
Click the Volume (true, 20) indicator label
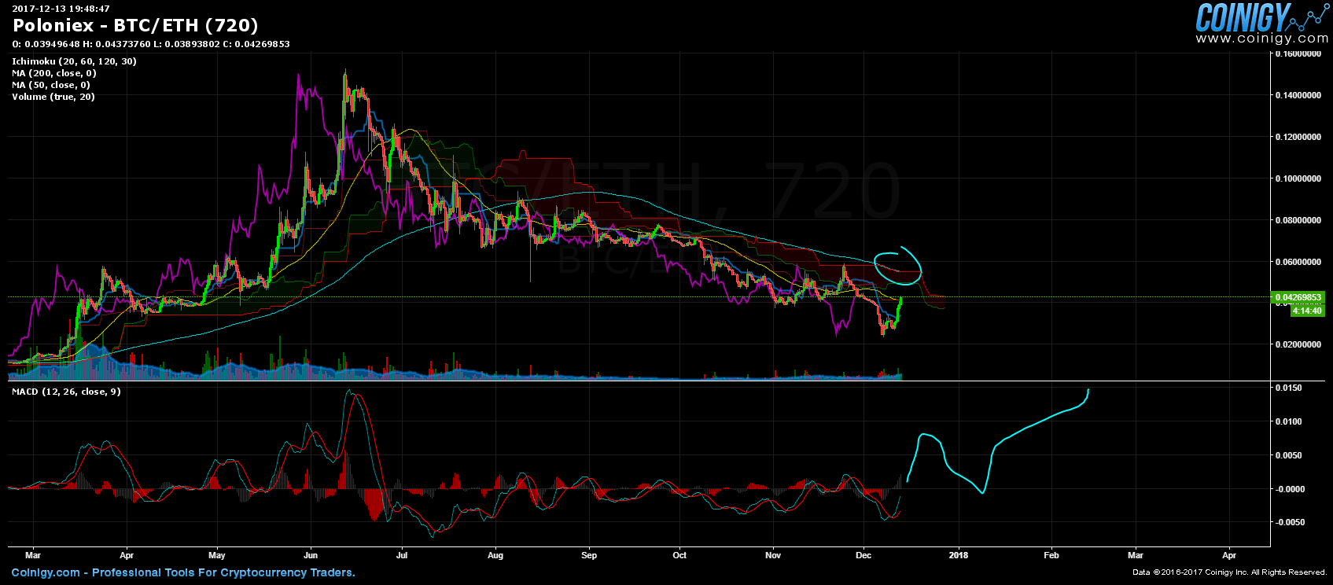53,97
